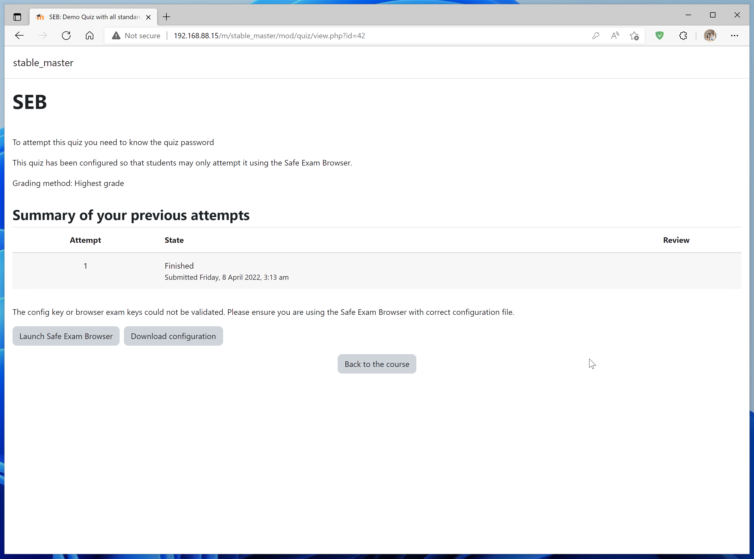Open the tab actions menu icon
The height and width of the screenshot is (559, 754).
[17, 17]
